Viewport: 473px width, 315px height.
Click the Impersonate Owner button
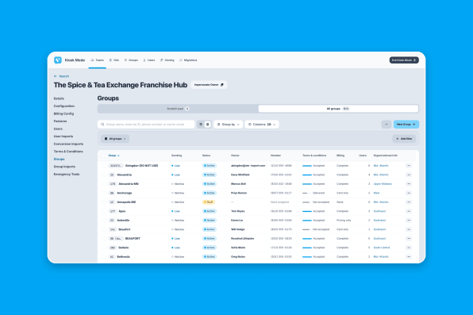tap(209, 85)
